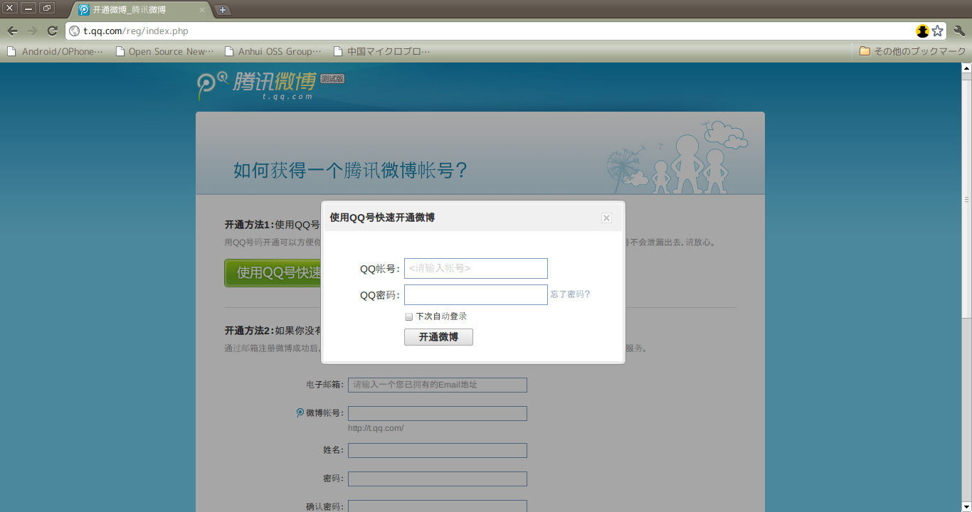Click the 测试版 badge beside the logo
The width and height of the screenshot is (972, 512).
332,79
